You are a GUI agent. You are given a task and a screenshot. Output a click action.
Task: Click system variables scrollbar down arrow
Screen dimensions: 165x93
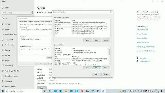(x=109, y=64)
